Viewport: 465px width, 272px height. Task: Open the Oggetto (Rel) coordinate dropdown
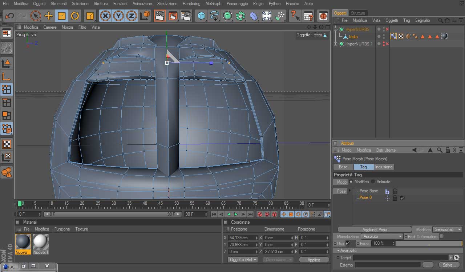pos(243,260)
